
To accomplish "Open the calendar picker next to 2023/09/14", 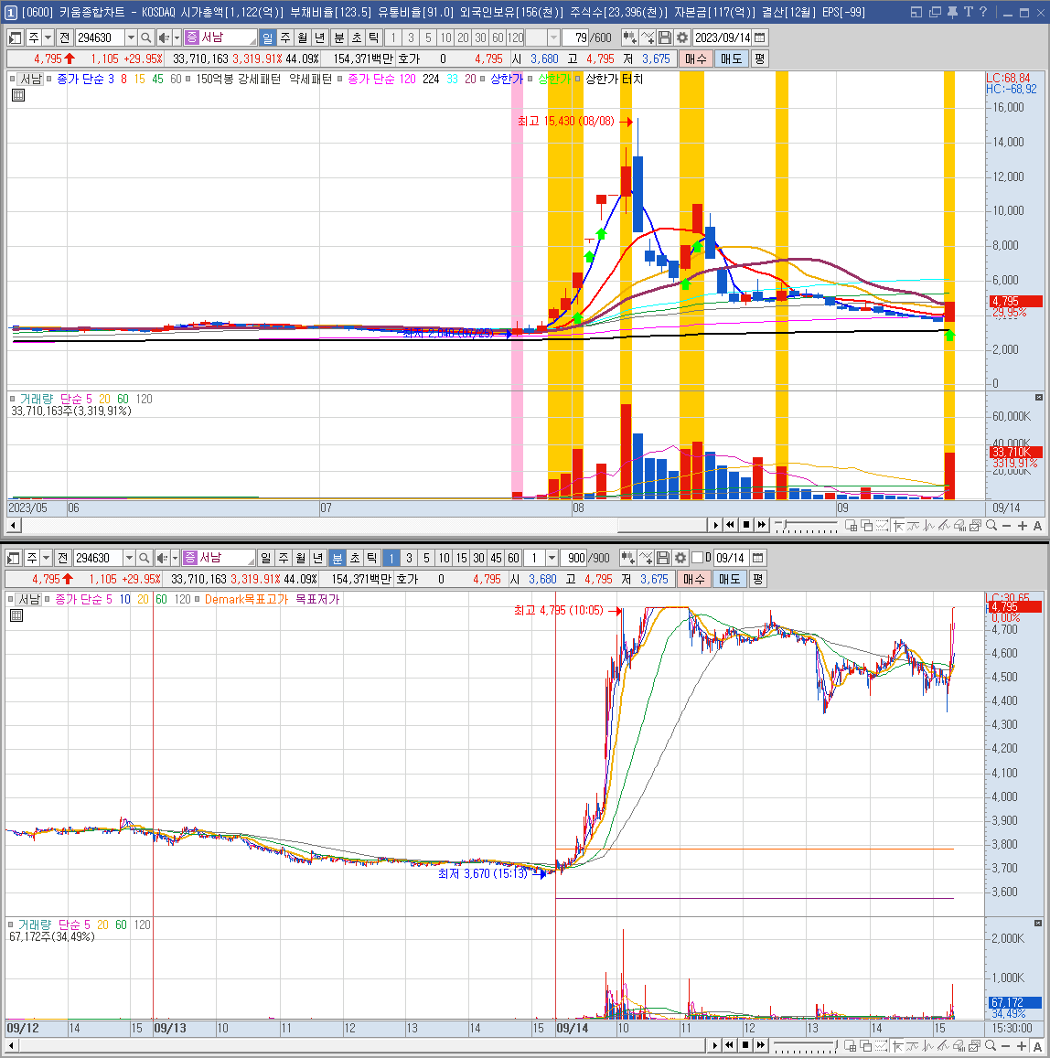I will pyautogui.click(x=760, y=37).
